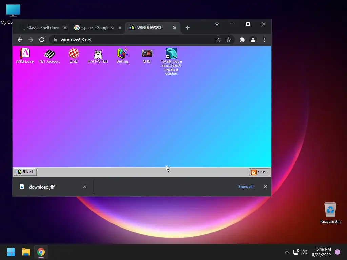The image size is (347, 260).
Task: Go forward in Chrome
Action: [31, 40]
